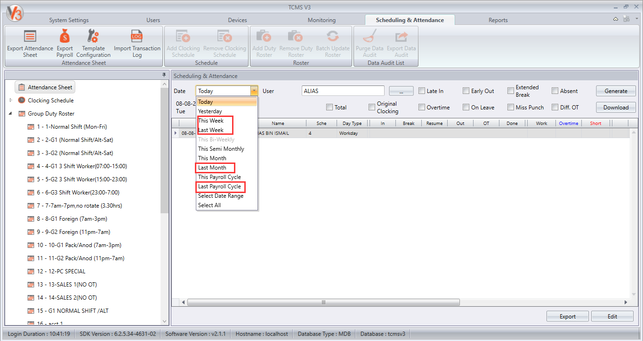
Task: Click the TCMS V3 logo button
Action: click(x=14, y=13)
